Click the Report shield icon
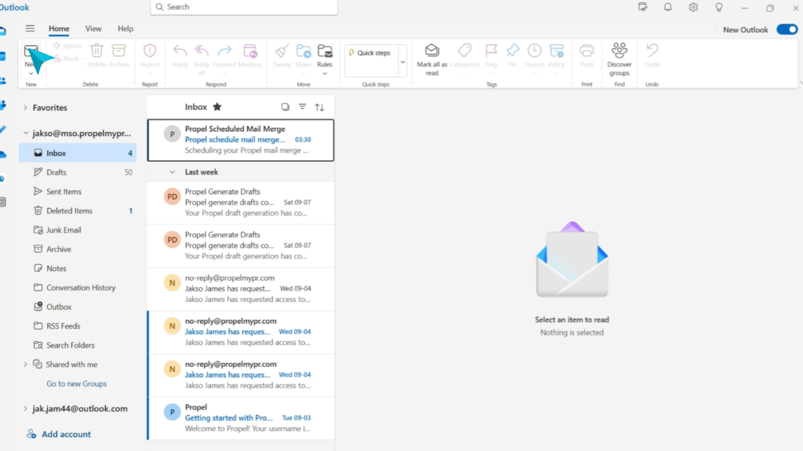This screenshot has width=803, height=451. (150, 51)
